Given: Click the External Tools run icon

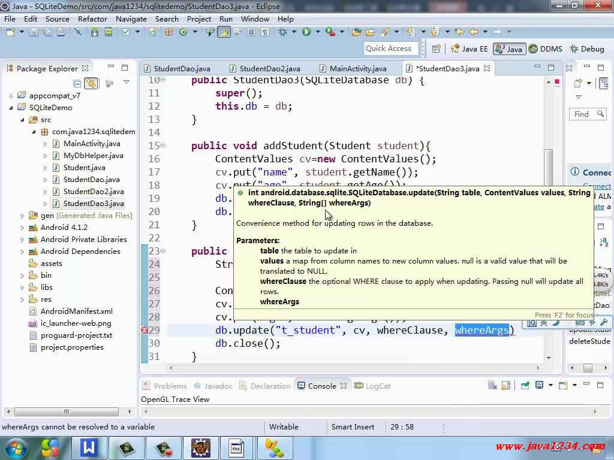Looking at the screenshot, I should point(330,32).
